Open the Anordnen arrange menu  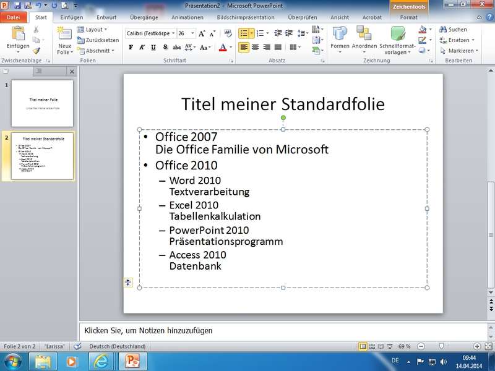coord(364,40)
